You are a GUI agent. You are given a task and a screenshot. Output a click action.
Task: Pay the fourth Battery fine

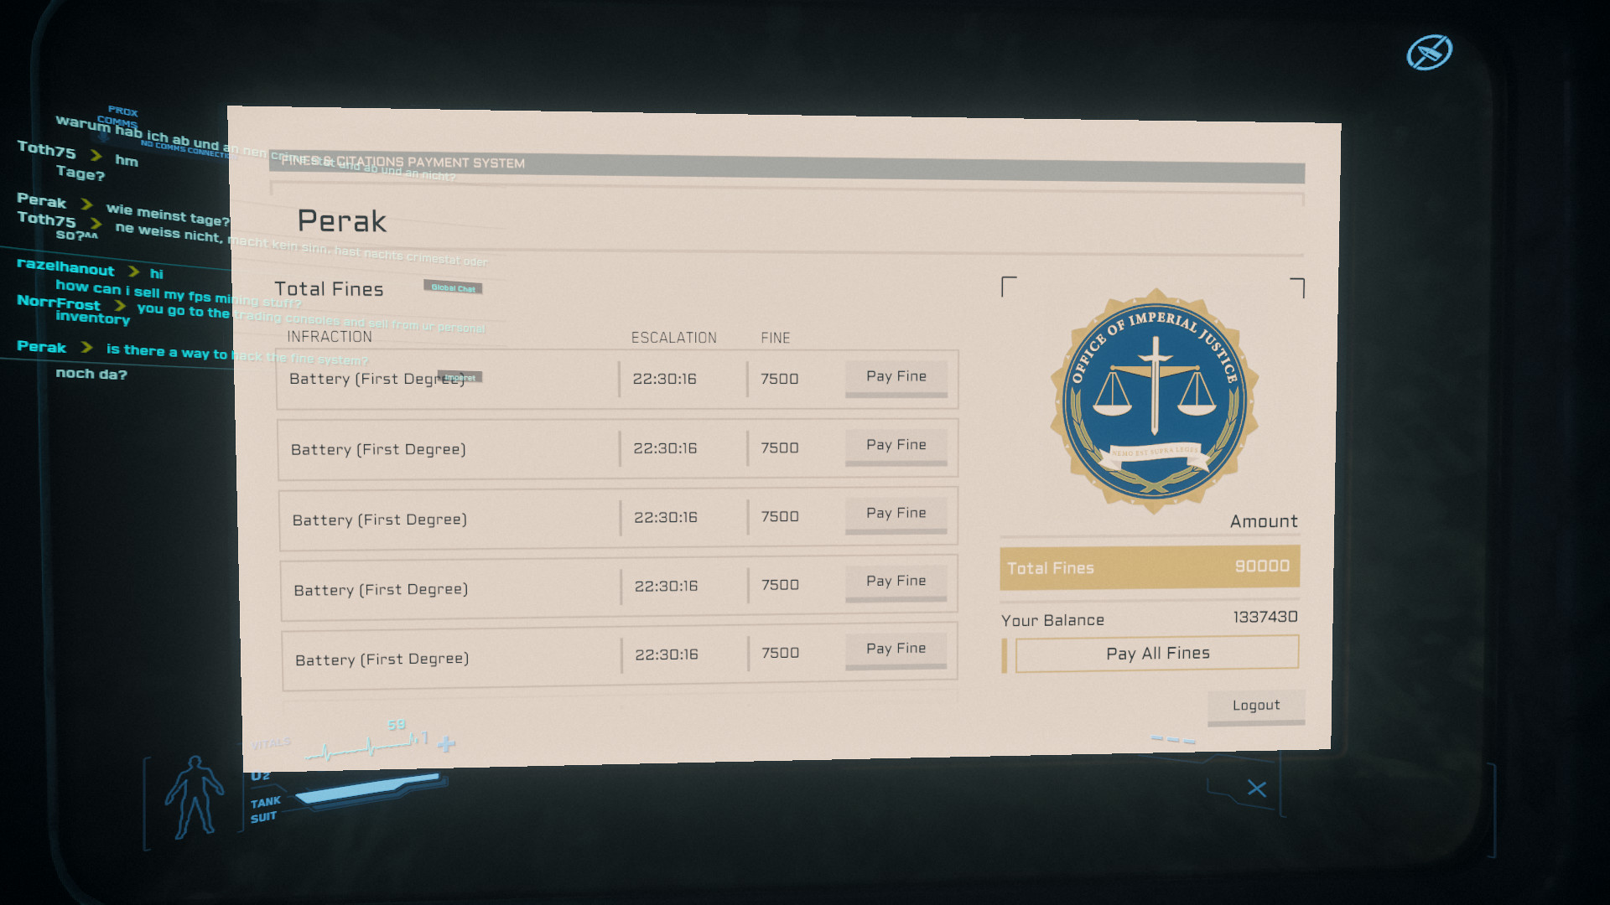(896, 582)
